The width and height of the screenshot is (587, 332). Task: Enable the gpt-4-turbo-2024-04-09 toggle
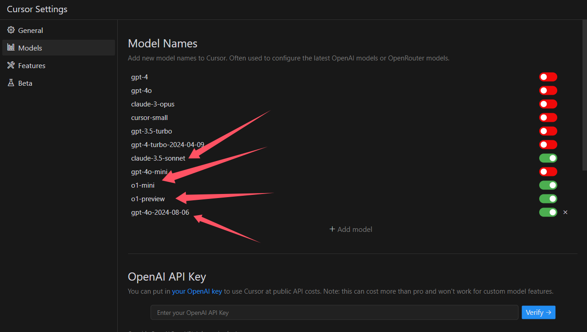548,145
